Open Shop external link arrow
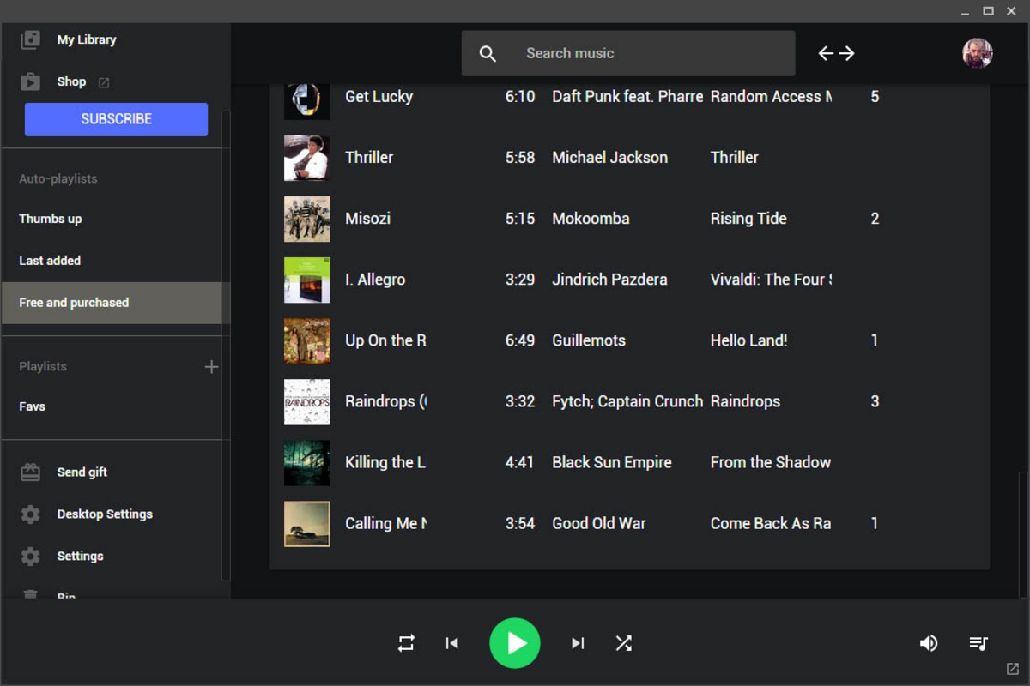The image size is (1030, 686). point(104,82)
